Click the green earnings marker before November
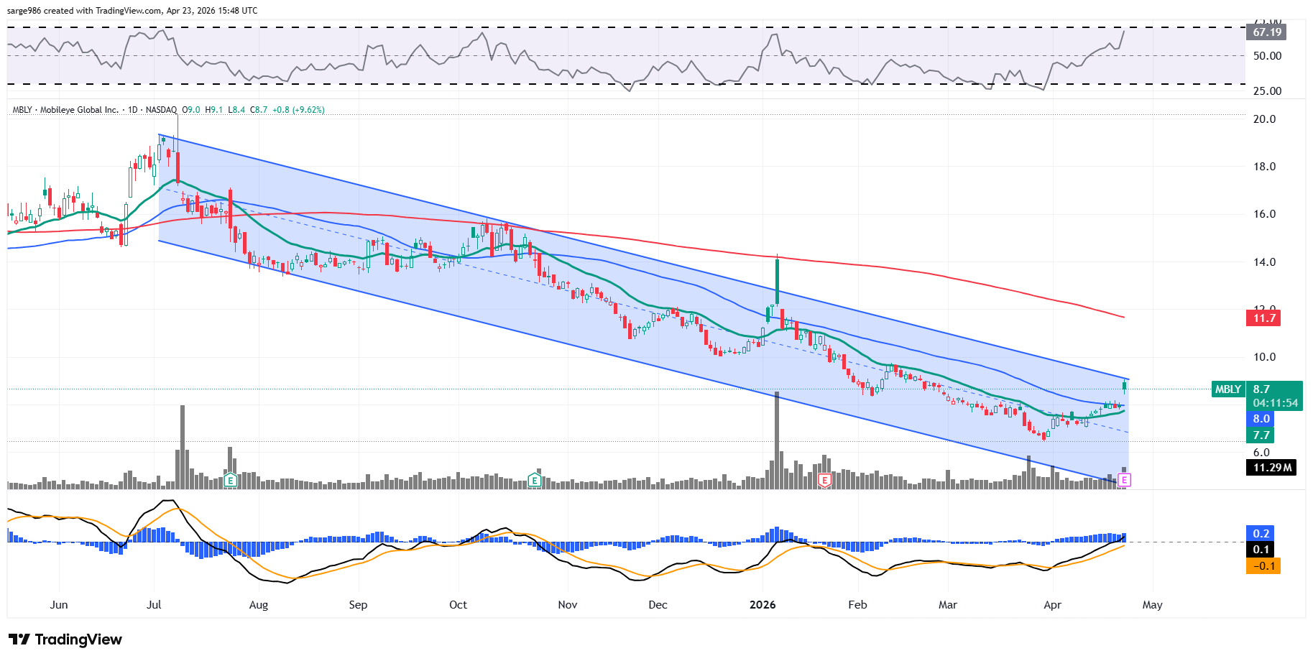 pyautogui.click(x=534, y=480)
